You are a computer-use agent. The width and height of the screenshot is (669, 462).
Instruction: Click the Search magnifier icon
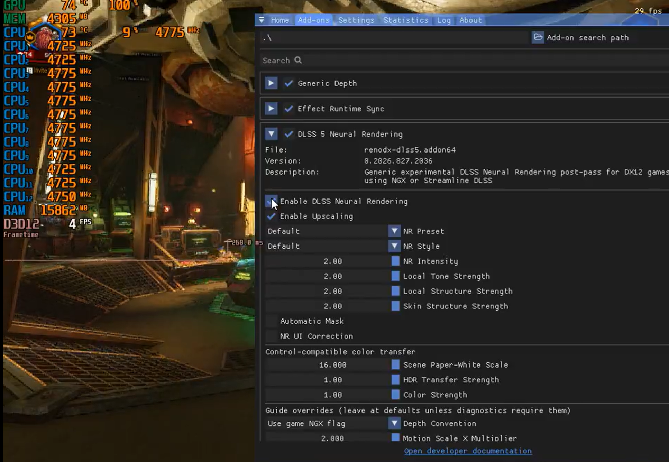coord(298,60)
